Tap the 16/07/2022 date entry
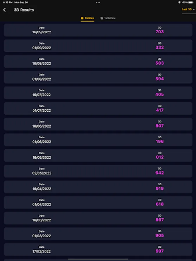 (42, 95)
